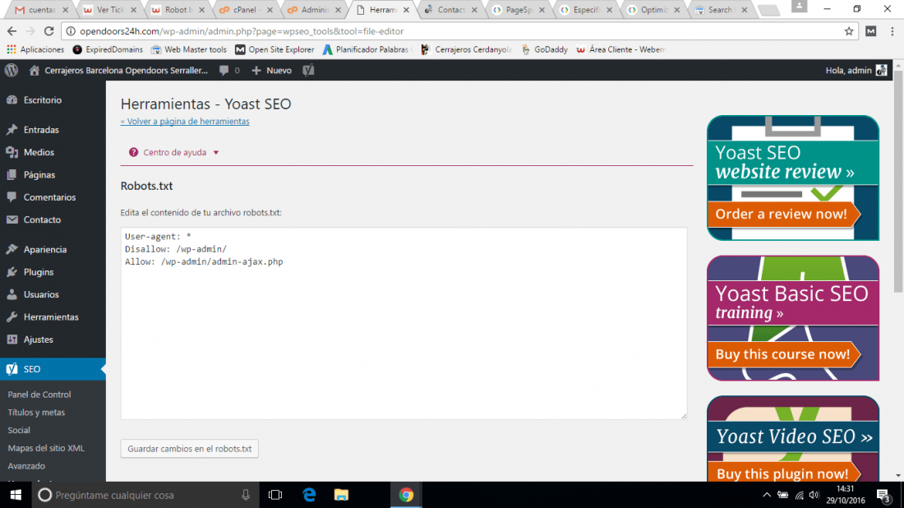
Task: Open volume control in tray
Action: tap(814, 495)
